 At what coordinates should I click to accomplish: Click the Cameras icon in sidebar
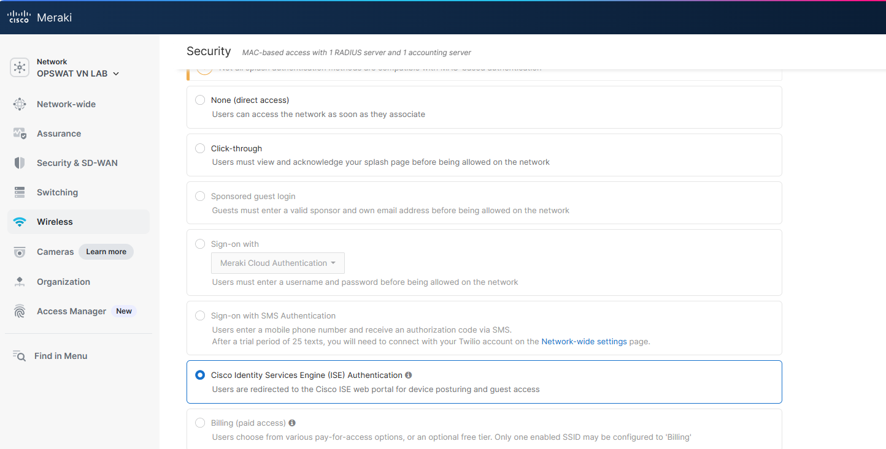tap(20, 252)
